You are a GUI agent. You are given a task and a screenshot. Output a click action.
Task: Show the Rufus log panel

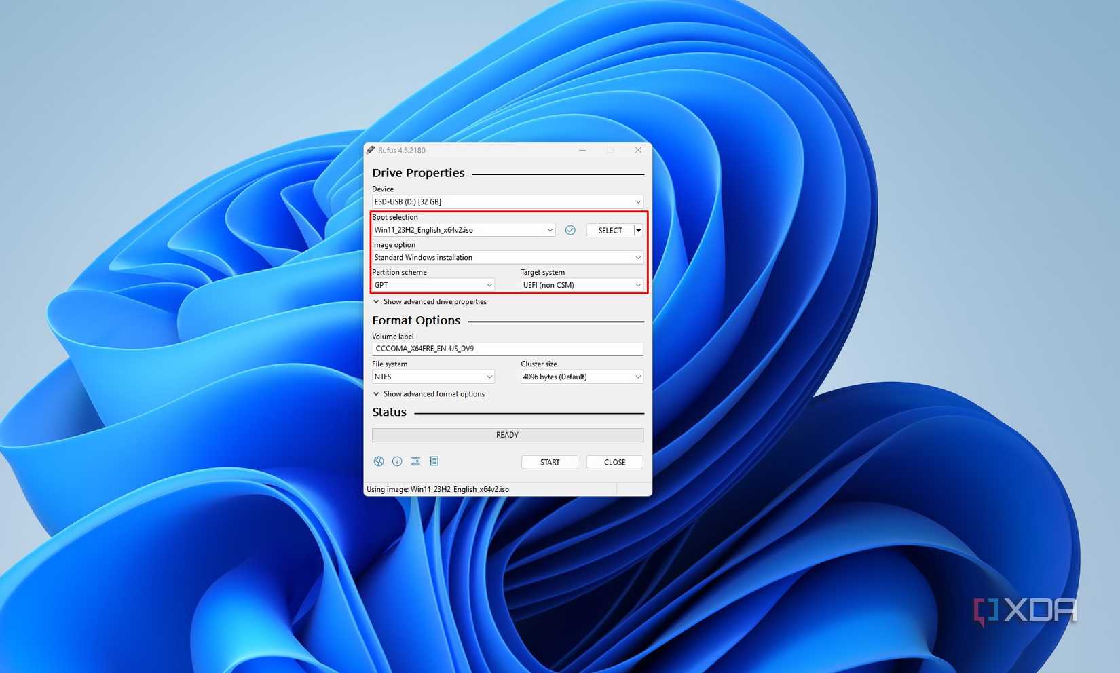pos(434,461)
